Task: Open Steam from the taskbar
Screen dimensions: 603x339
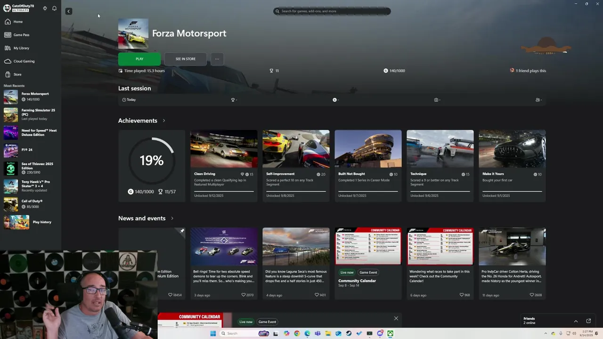Action: point(349,333)
